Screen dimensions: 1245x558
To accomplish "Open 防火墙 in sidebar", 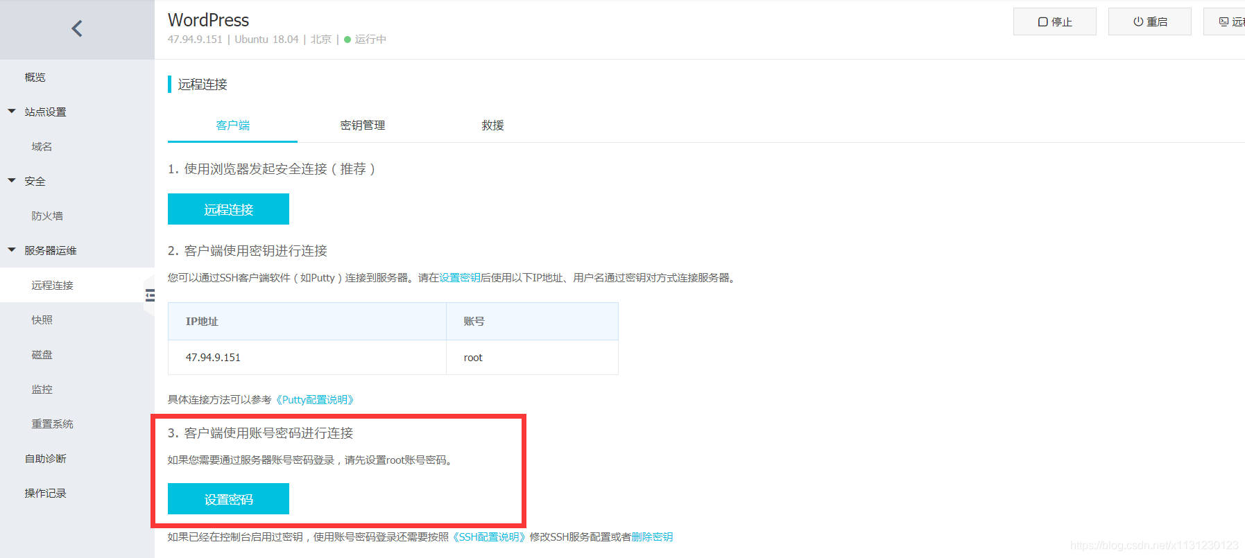I will tap(47, 216).
